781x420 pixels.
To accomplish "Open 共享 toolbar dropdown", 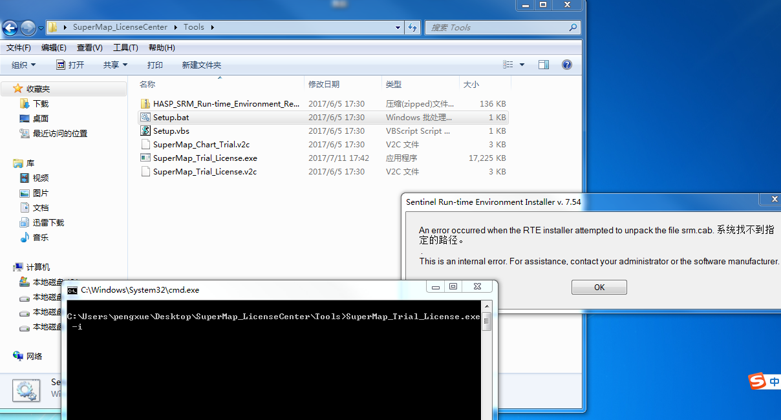I will click(116, 65).
